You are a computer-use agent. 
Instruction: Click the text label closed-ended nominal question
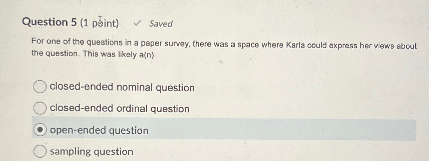point(122,87)
